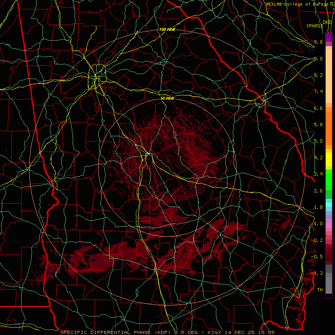
Task: Click the 9.8 value on color scale
Action: [318, 42]
